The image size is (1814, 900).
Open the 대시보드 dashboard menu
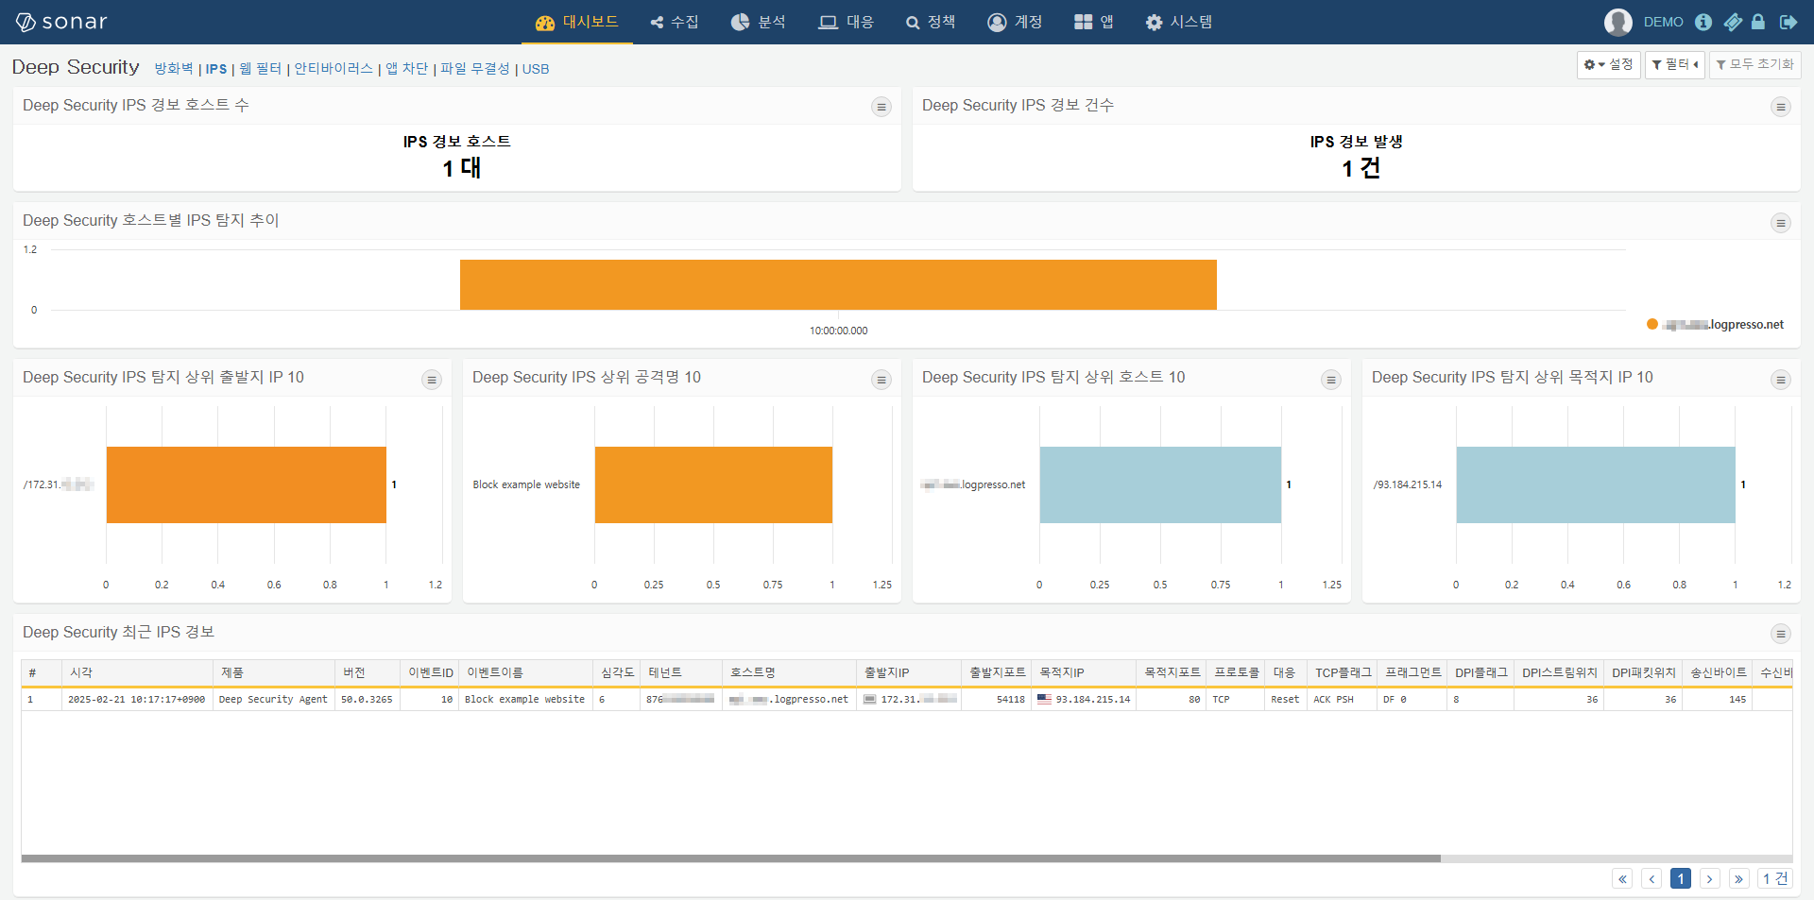[x=576, y=22]
